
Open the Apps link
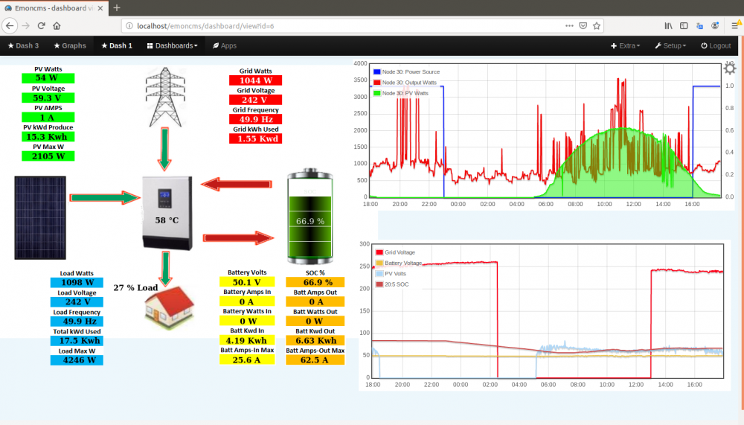pos(225,45)
